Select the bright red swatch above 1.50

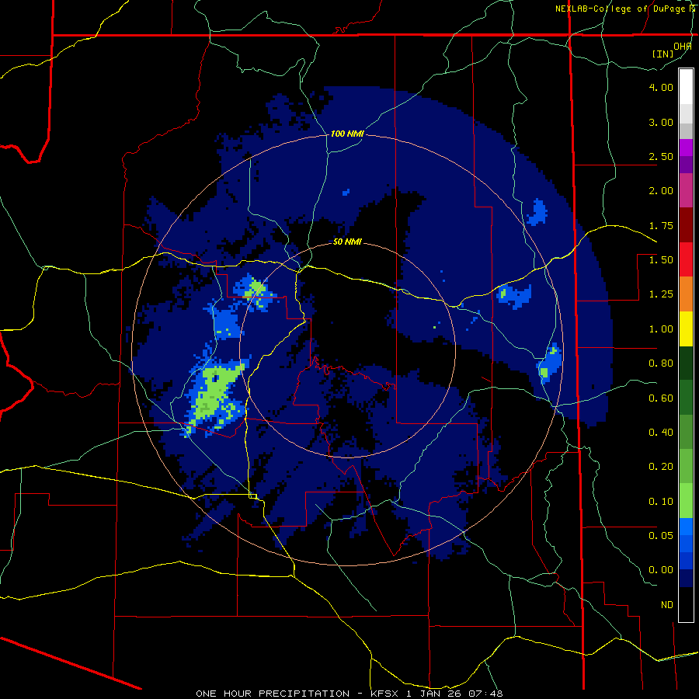pyautogui.click(x=686, y=259)
